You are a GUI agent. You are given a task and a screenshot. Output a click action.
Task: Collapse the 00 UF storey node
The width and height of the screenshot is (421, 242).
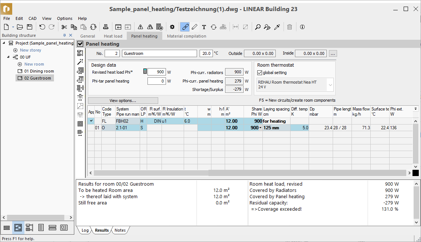click(9, 57)
